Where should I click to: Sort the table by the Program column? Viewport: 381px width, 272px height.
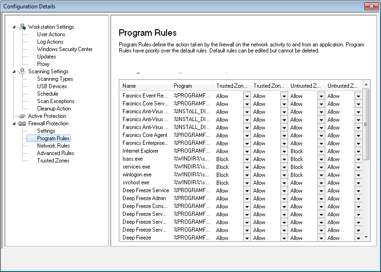[x=192, y=86]
